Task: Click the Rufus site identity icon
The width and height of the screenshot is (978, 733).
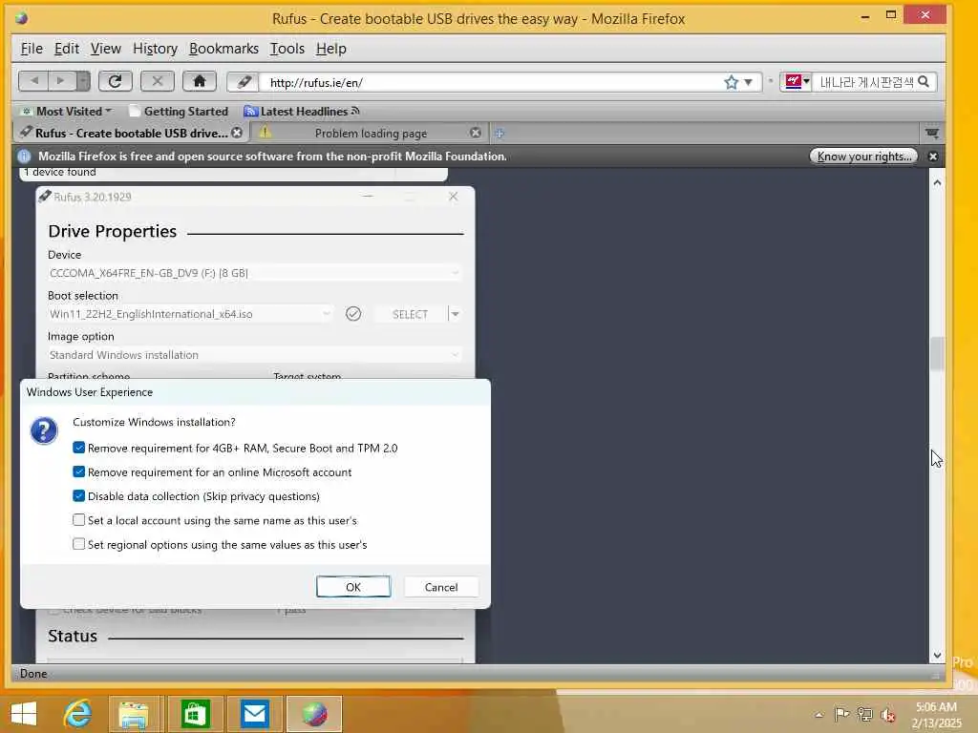Action: coord(244,82)
